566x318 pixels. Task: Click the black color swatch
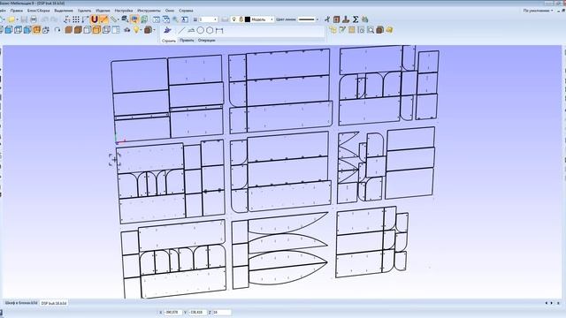point(248,19)
